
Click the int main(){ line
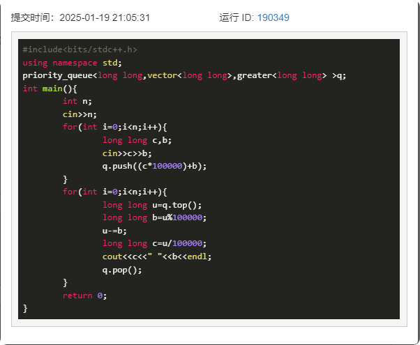[50, 89]
